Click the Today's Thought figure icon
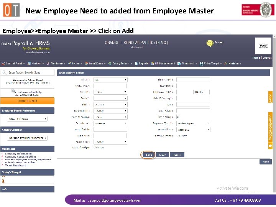276x207 pixels. coord(3,180)
